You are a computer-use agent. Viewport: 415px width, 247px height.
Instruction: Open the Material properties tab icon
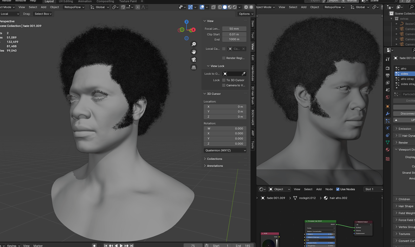point(388,150)
